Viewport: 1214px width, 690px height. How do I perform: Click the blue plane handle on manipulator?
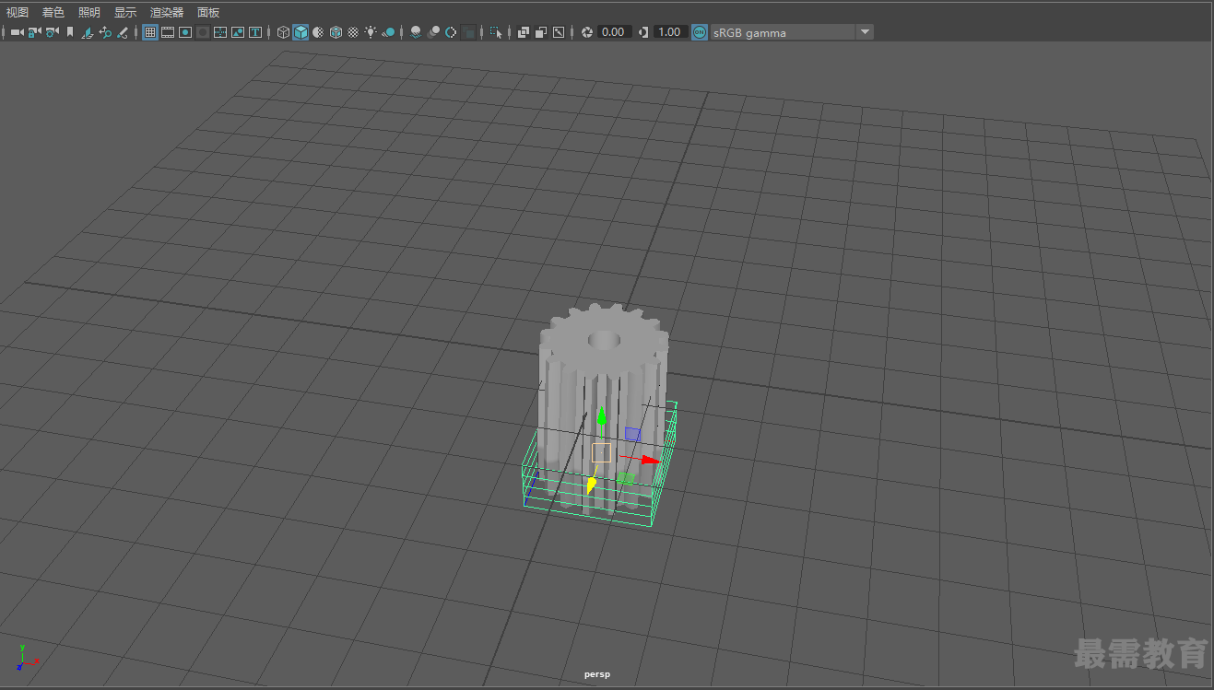pos(632,433)
